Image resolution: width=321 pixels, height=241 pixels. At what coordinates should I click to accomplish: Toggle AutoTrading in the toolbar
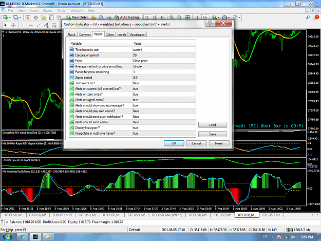(126, 17)
